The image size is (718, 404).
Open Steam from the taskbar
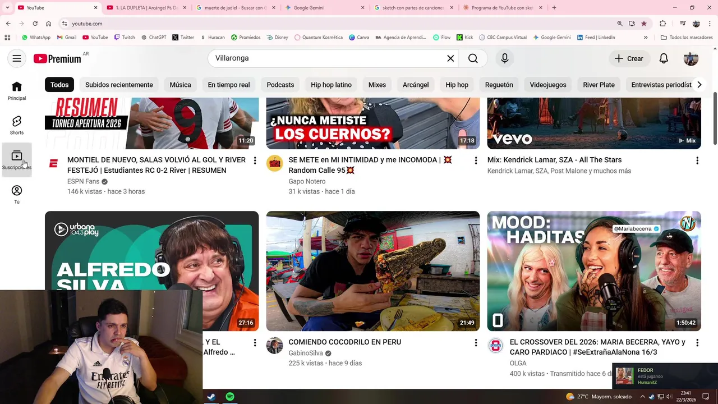click(211, 397)
